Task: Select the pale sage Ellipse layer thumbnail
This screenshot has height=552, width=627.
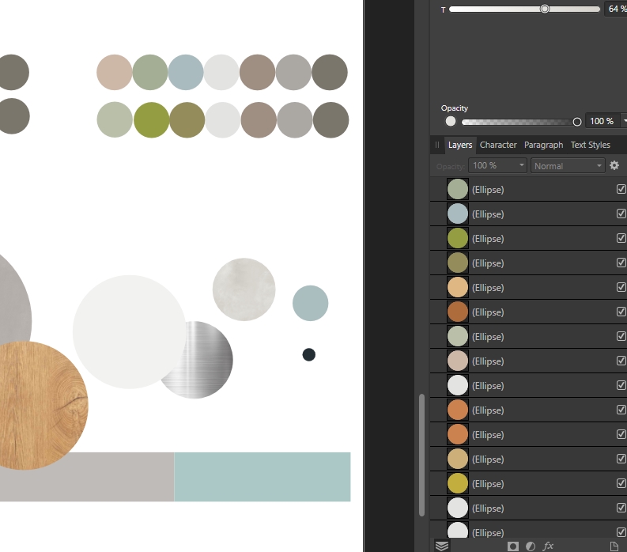Action: pyautogui.click(x=458, y=336)
